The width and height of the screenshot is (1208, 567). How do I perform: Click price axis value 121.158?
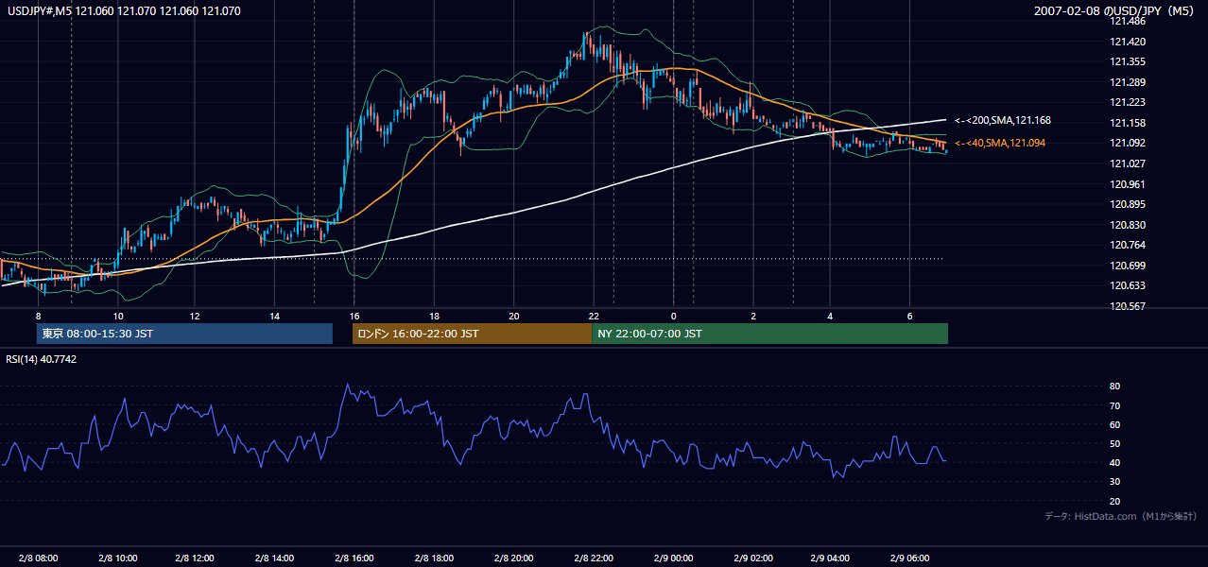click(x=1126, y=123)
